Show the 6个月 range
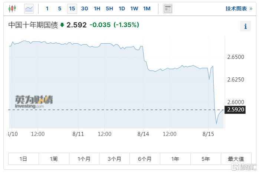 (x=145, y=159)
